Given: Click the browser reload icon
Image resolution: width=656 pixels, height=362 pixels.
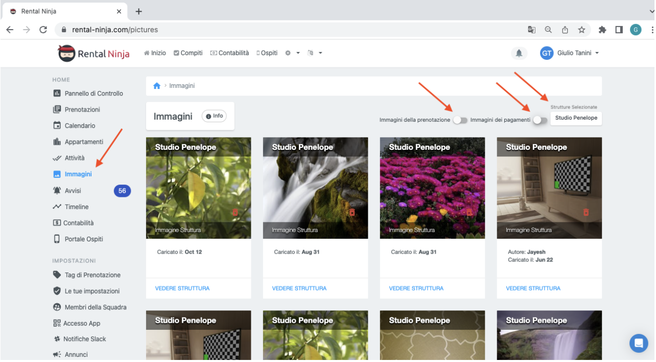Looking at the screenshot, I should [x=43, y=30].
